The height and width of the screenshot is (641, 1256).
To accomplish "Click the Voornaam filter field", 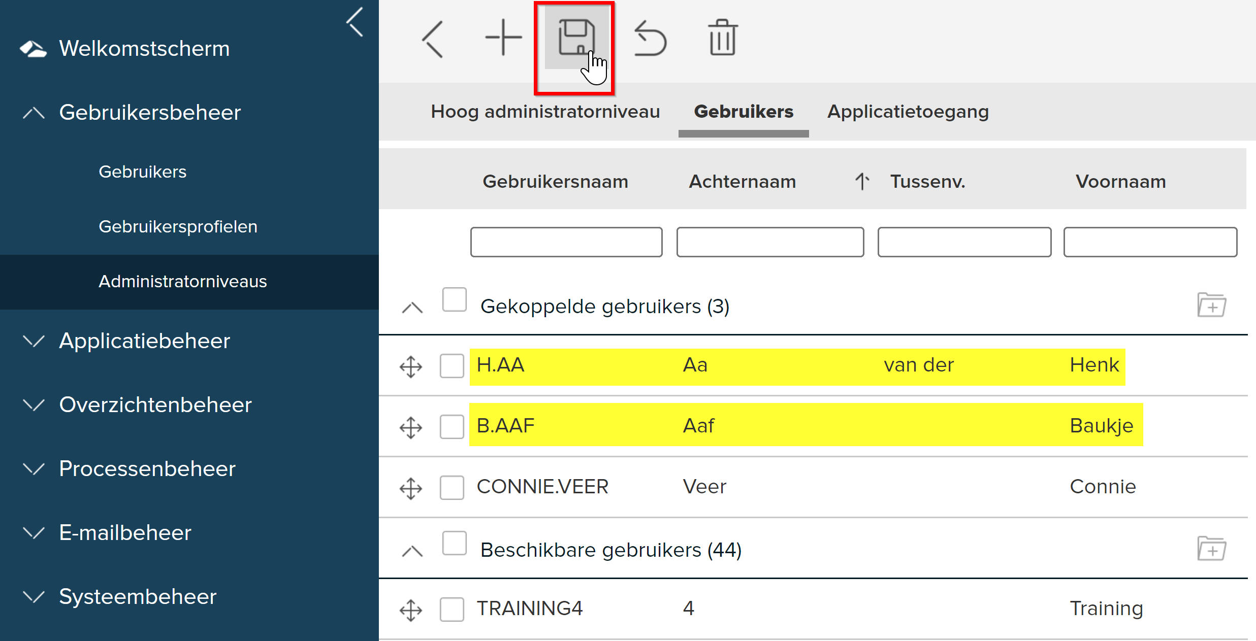I will (x=1150, y=242).
